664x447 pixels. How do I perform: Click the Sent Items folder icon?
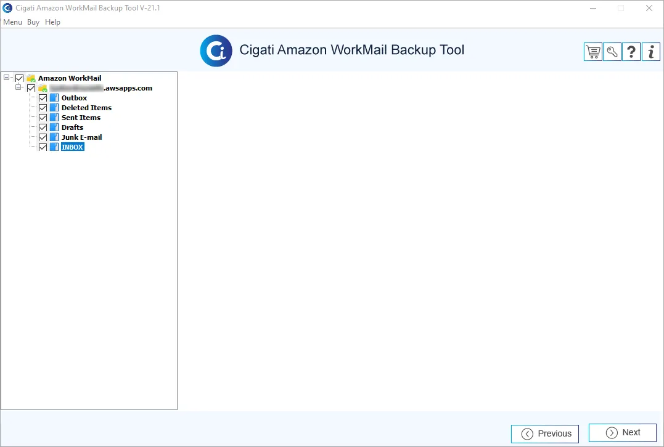coord(54,117)
